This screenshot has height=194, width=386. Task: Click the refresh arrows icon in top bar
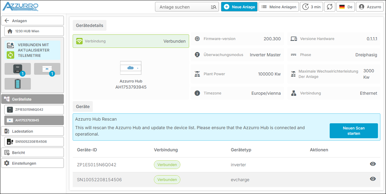point(330,7)
